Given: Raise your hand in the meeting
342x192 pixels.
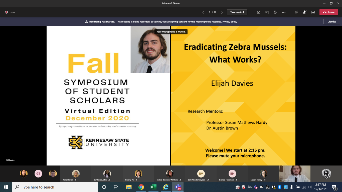Looking at the screenshot, I should 275,12.
